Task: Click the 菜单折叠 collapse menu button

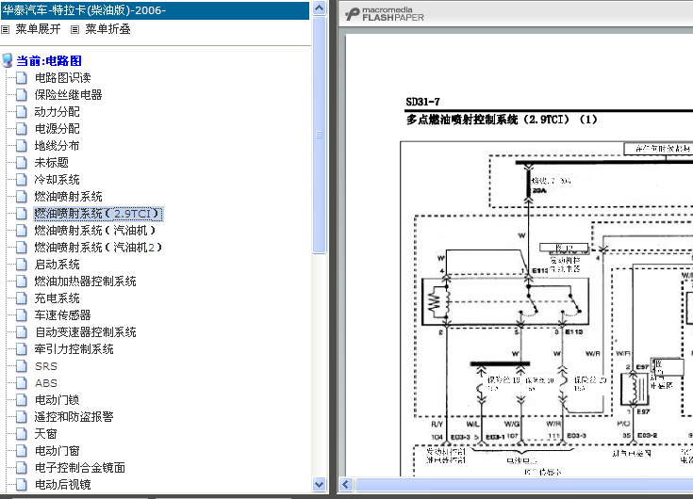Action: pyautogui.click(x=107, y=29)
